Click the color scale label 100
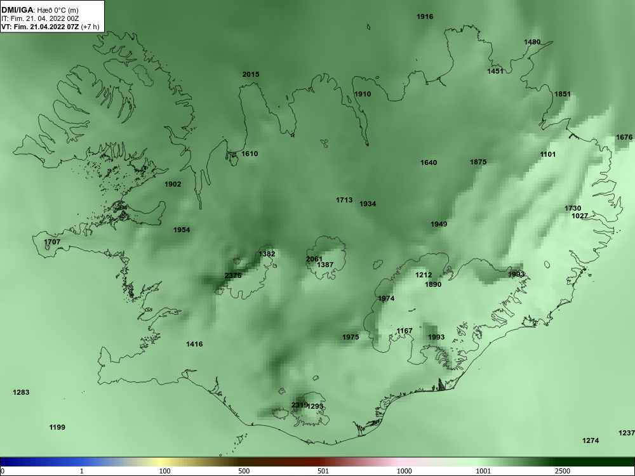 tap(164, 471)
